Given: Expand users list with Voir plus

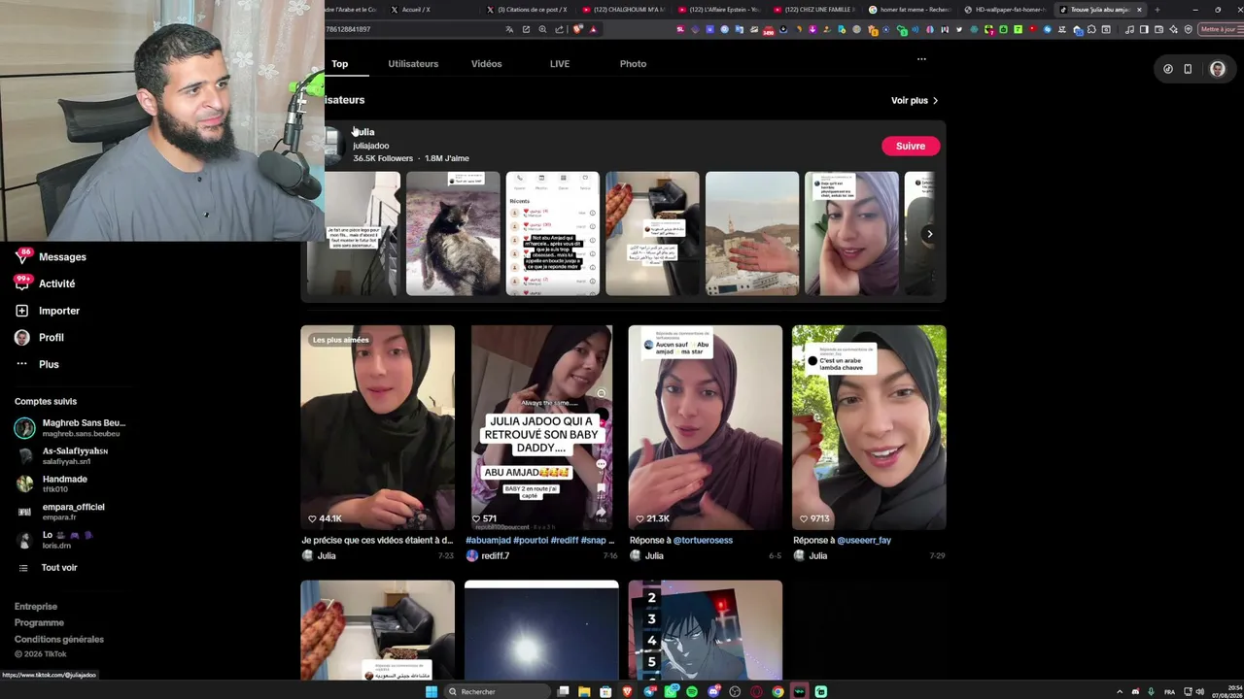Looking at the screenshot, I should (x=915, y=101).
